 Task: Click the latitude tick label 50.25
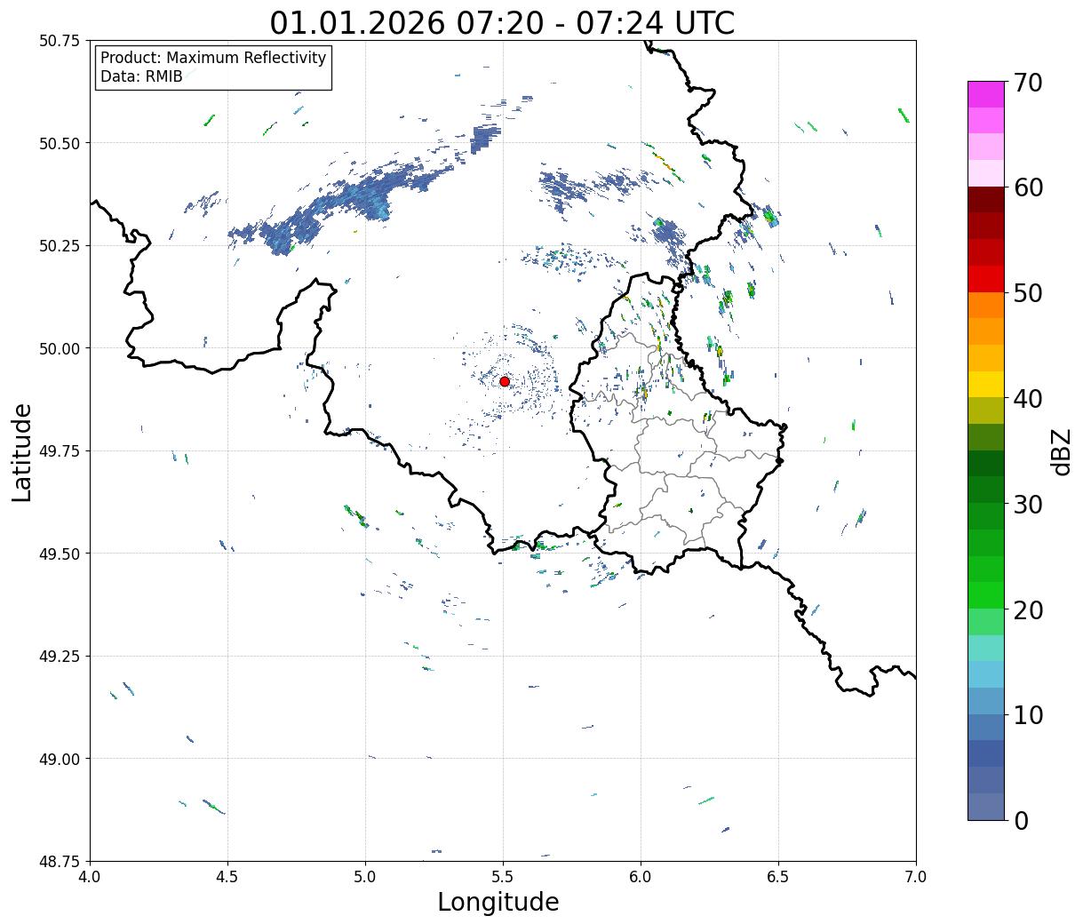pos(59,246)
